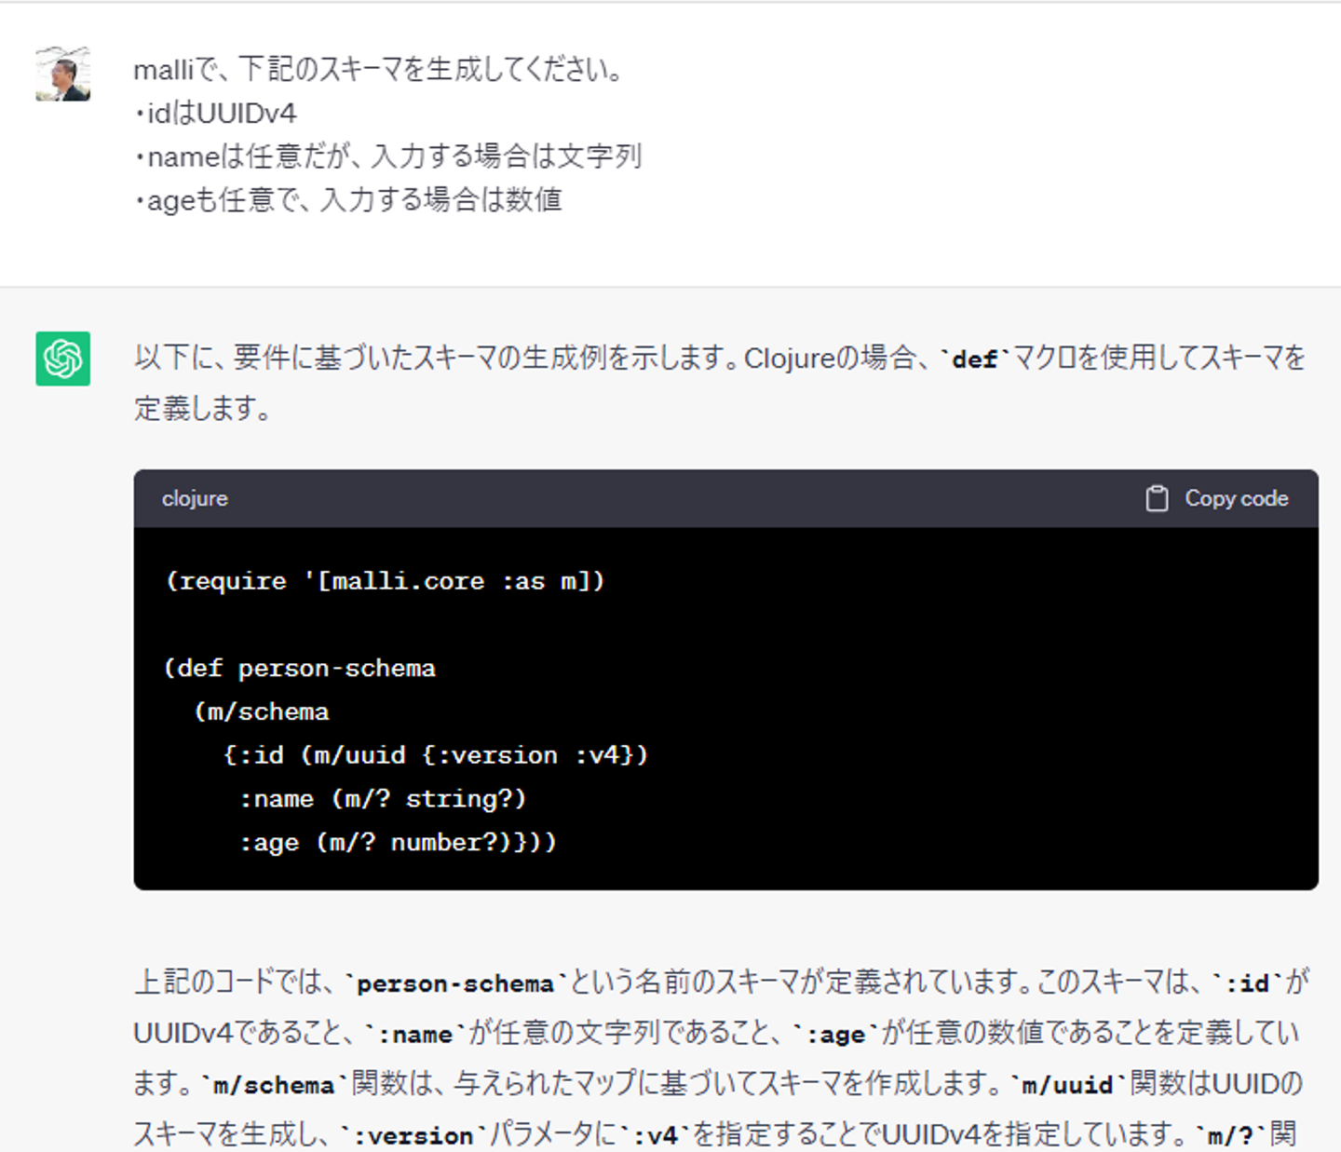The width and height of the screenshot is (1341, 1152).
Task: Click inline m/uuid in the explanation
Action: click(1068, 1085)
